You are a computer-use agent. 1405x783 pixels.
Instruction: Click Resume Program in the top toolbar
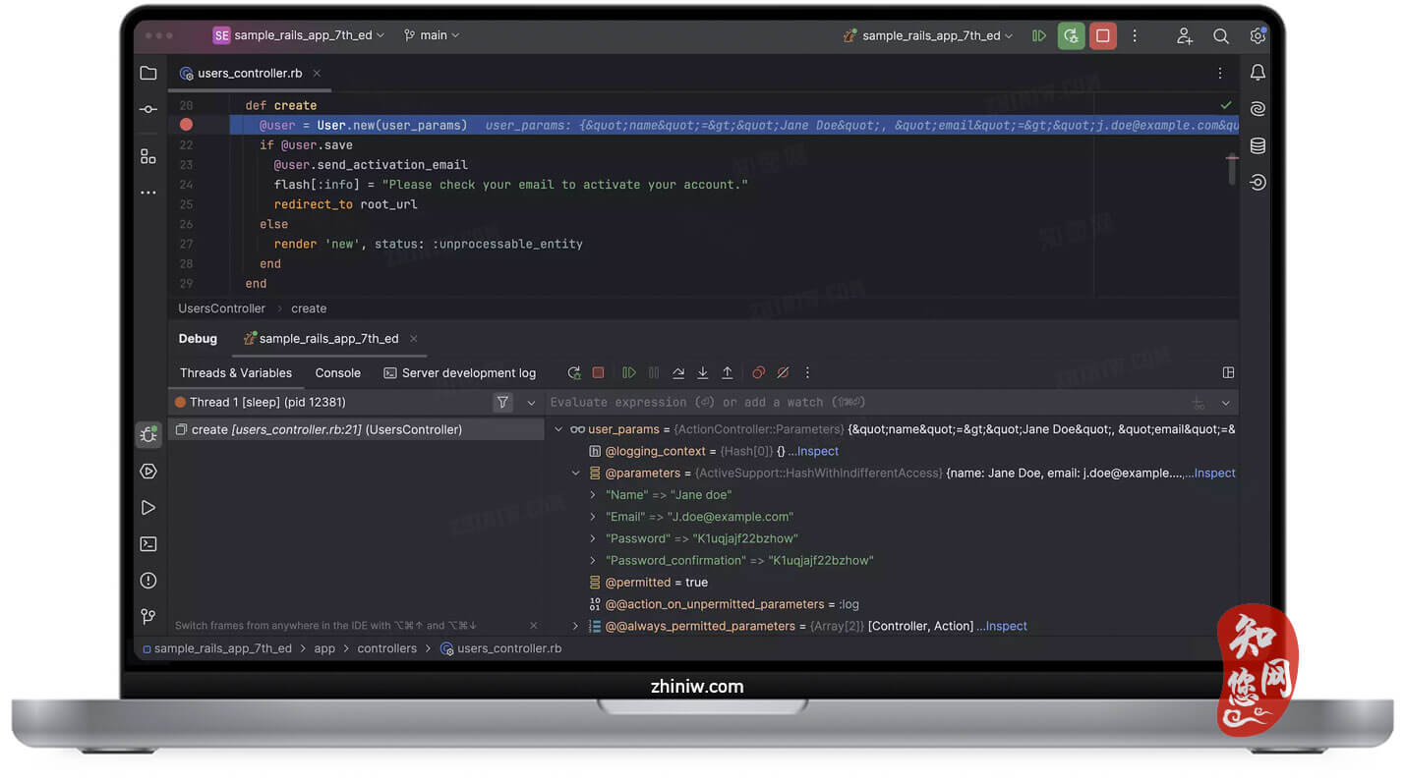click(x=1039, y=35)
